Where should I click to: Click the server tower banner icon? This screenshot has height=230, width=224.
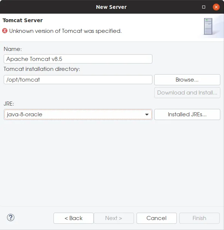pos(208,27)
